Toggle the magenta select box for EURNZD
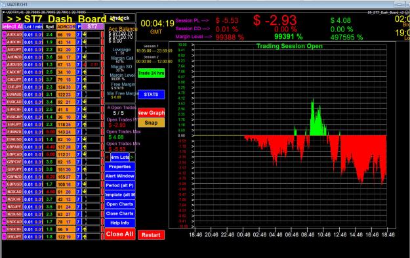The width and height of the screenshot is (410, 258). [4, 132]
